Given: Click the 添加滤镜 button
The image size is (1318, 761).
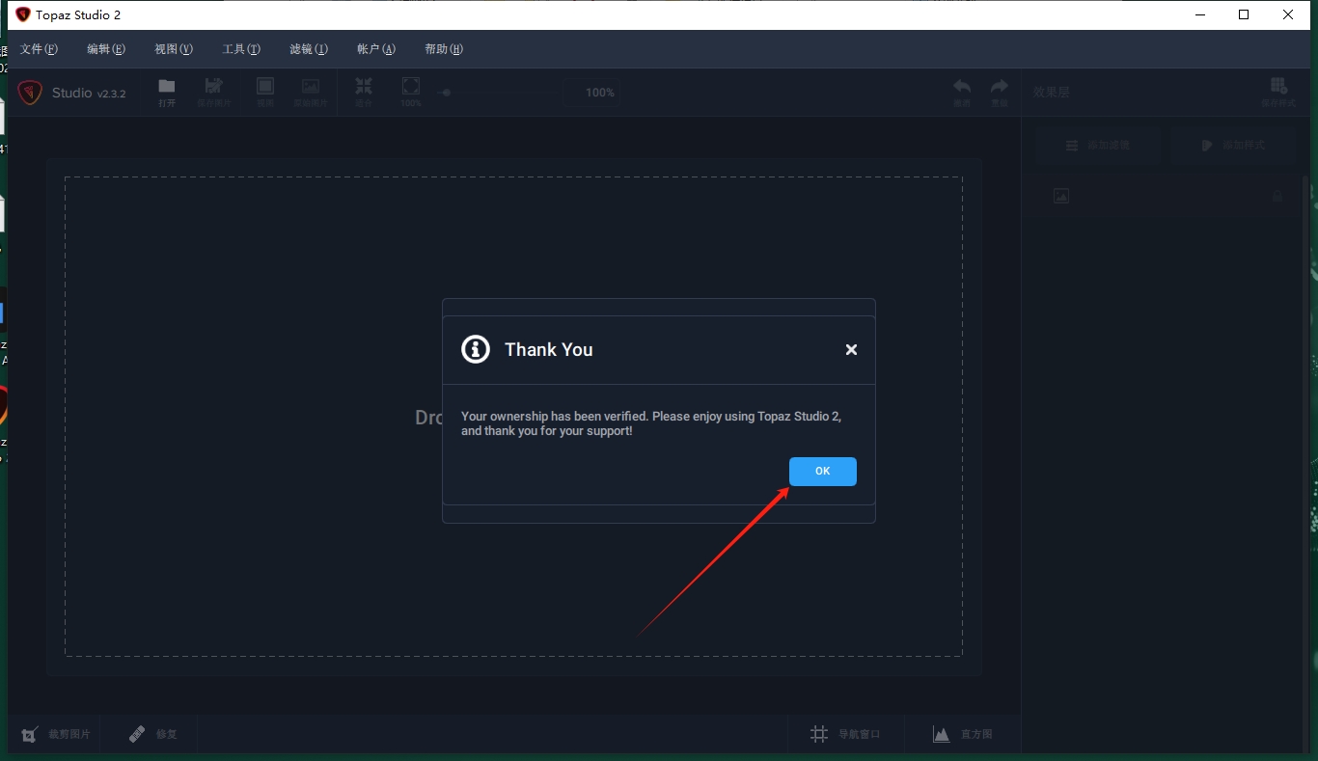Looking at the screenshot, I should pyautogui.click(x=1098, y=146).
